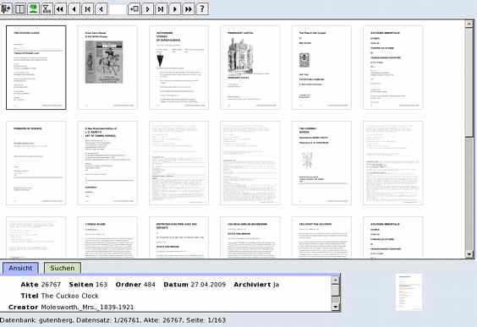Switch to the Ansicht tab
This screenshot has height=327, width=477.
20,268
